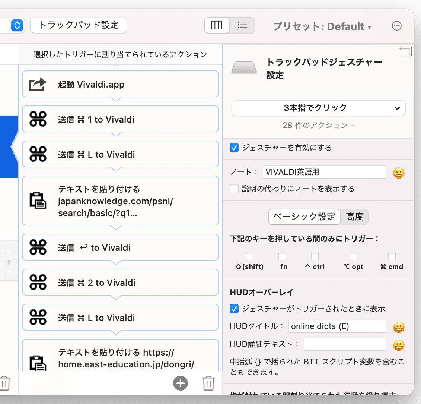Screen dimensions: 421x404
Task: Click the HUDタイトル field with online dicts (E)
Action: 337,326
